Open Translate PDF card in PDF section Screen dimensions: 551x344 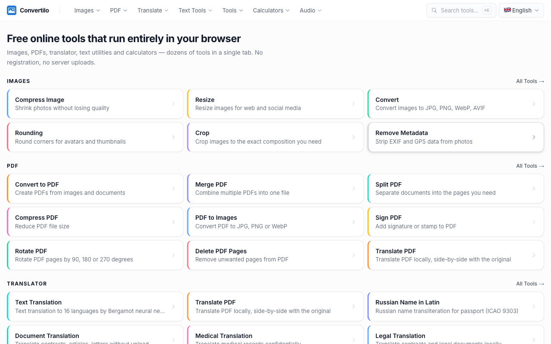(x=456, y=255)
